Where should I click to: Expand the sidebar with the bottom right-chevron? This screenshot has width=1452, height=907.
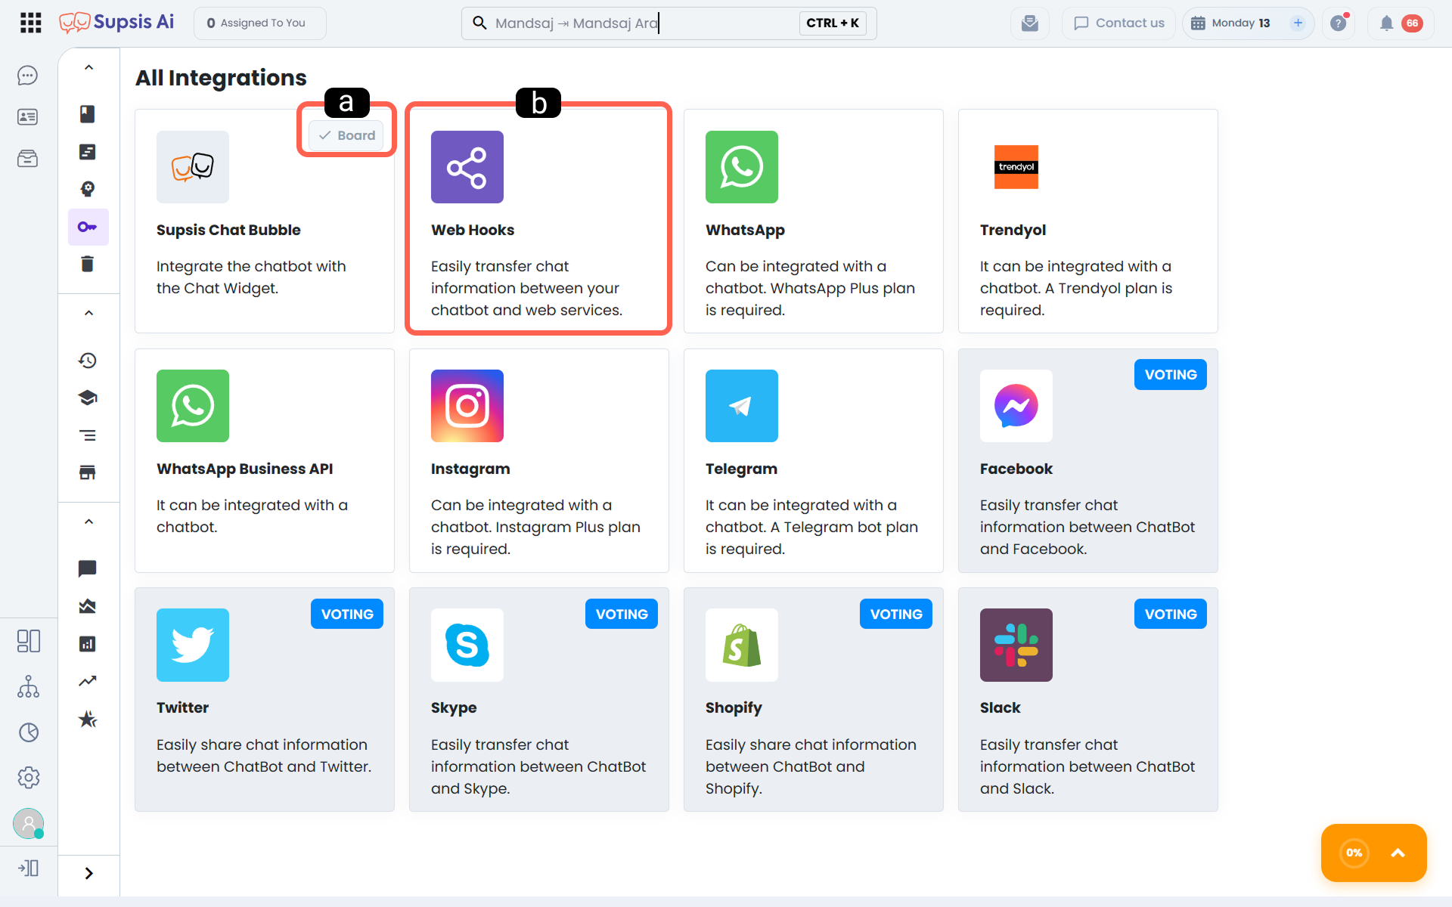coord(88,874)
